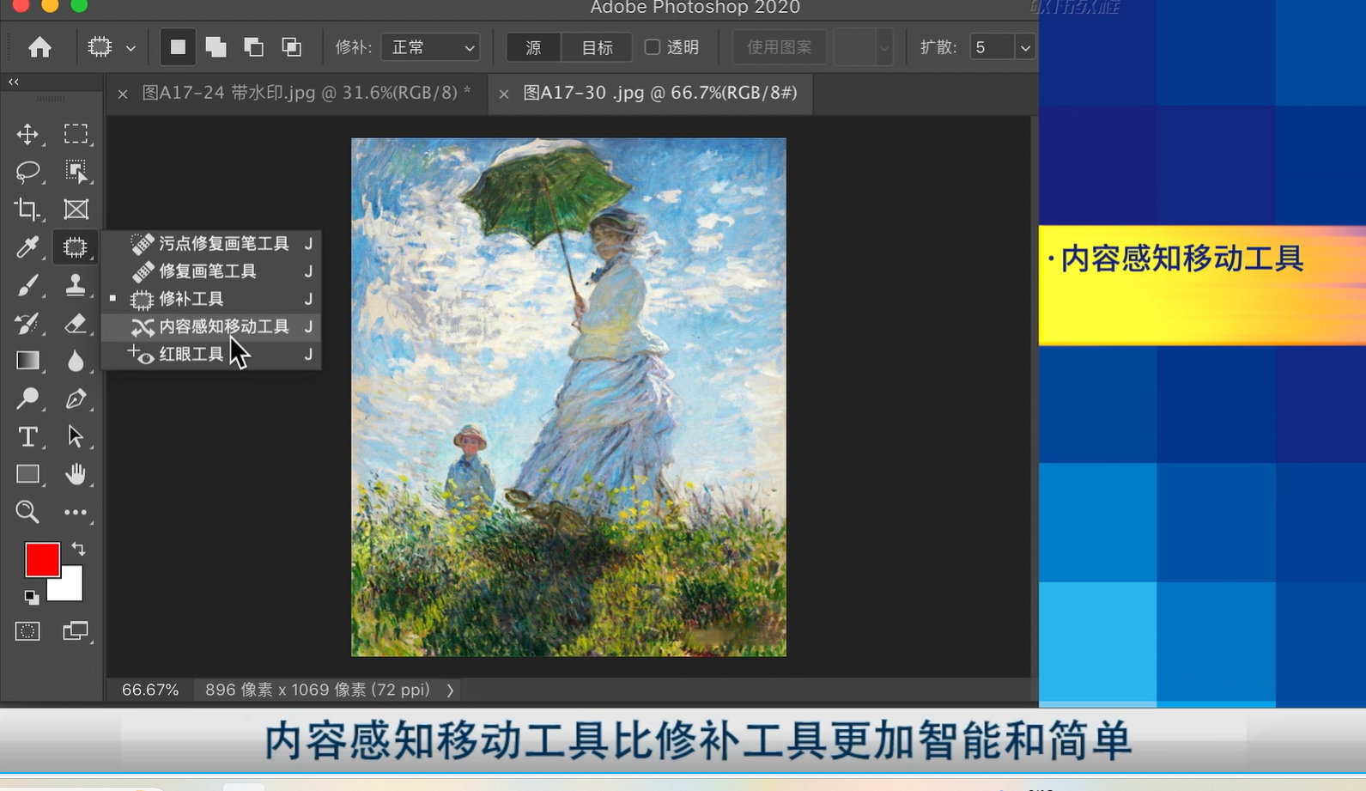Select the Lasso tool
The image size is (1366, 791).
27,172
